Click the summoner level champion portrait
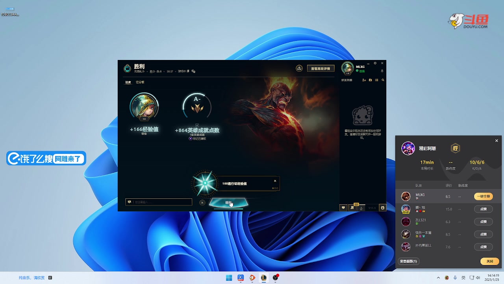Viewport: 504px width, 284px height. pyautogui.click(x=144, y=107)
